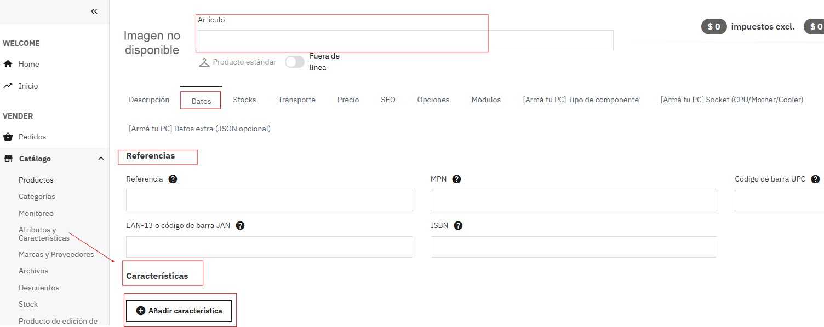Collapse the Catálogo menu chevron

point(101,159)
